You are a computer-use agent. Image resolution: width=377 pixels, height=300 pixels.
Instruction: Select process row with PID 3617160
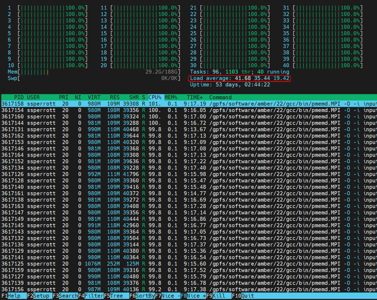pyautogui.click(x=189, y=117)
